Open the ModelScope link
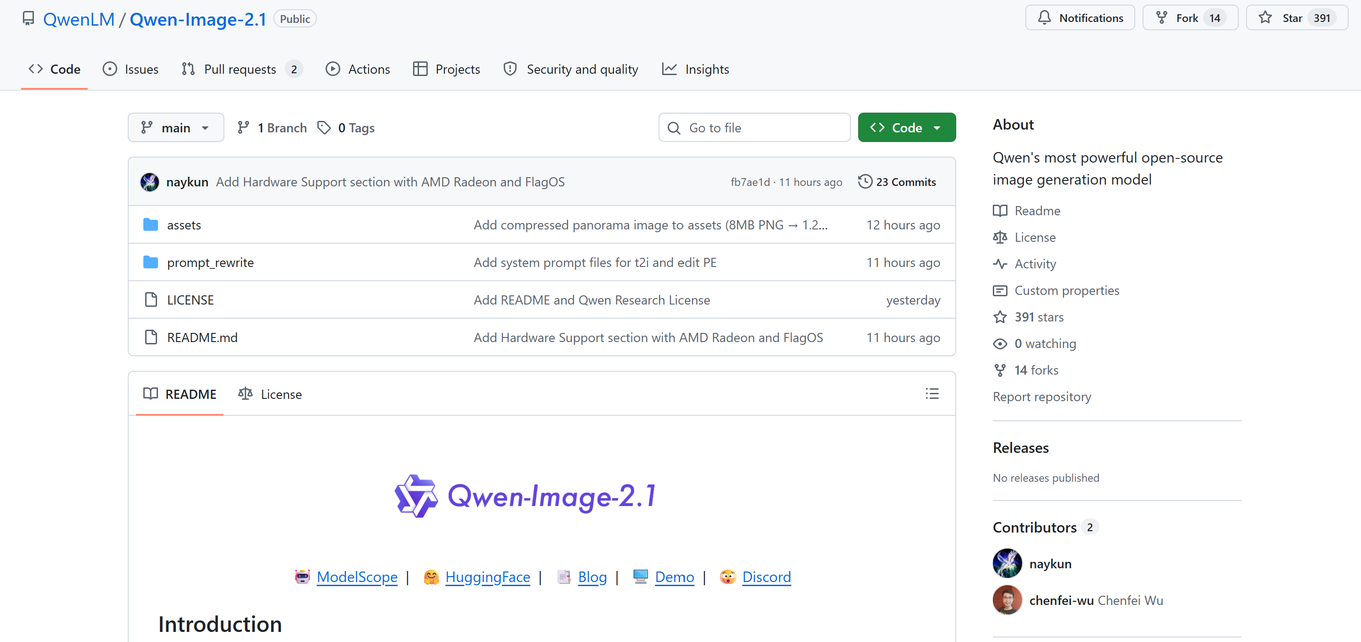The image size is (1361, 642). pos(357,577)
